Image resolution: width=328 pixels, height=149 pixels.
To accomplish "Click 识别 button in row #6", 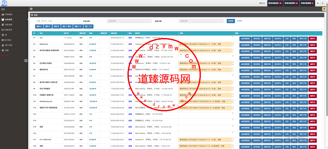I will pyautogui.click(x=287, y=71).
